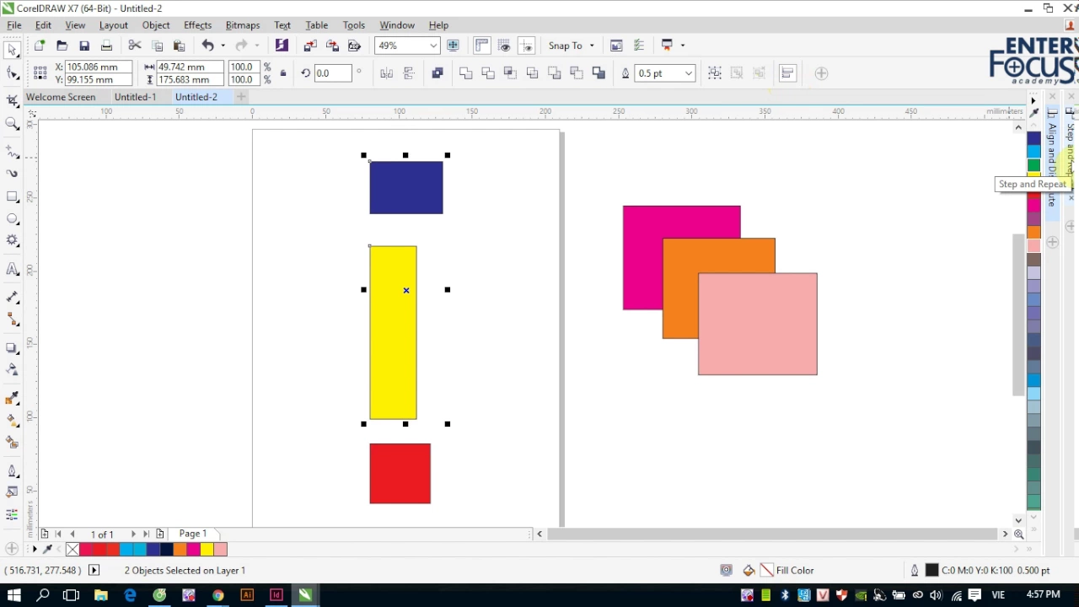Click the New document icon

(40, 46)
